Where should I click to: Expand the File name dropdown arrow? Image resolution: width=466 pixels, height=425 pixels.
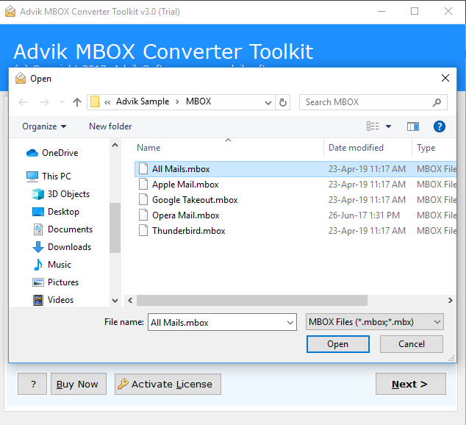click(290, 322)
